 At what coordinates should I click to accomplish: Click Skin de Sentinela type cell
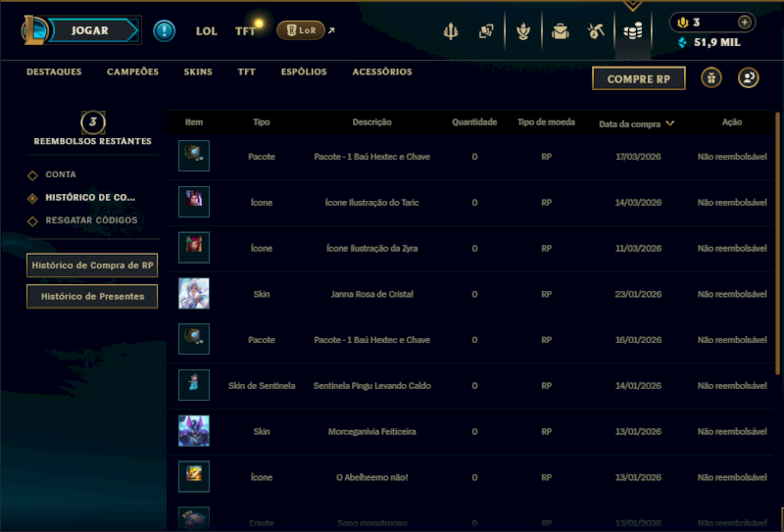(x=262, y=386)
